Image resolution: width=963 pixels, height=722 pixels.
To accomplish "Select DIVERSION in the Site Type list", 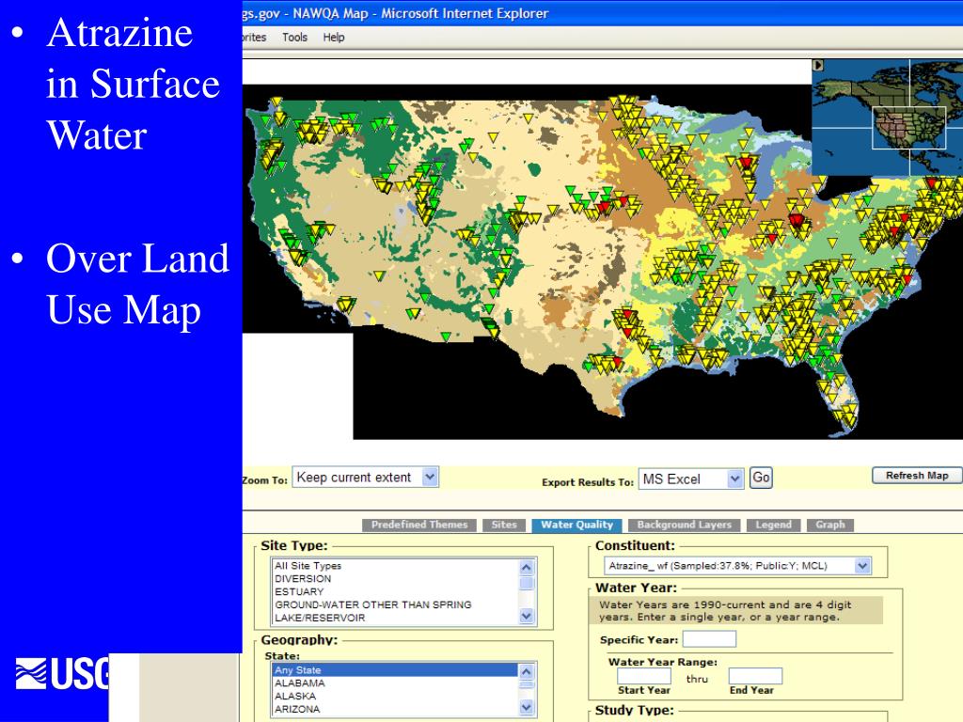I will tap(395, 578).
